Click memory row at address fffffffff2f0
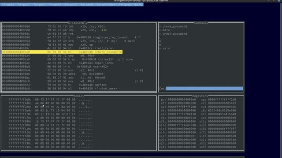 point(51,114)
